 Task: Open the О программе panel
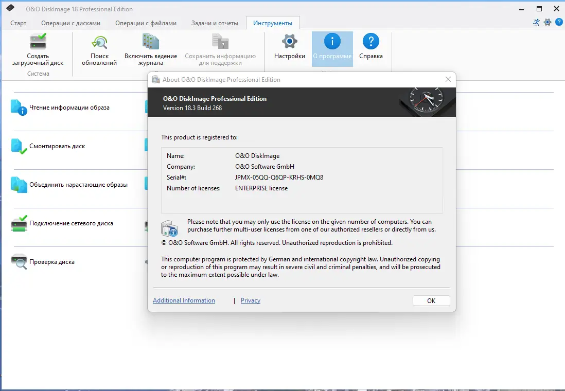332,49
